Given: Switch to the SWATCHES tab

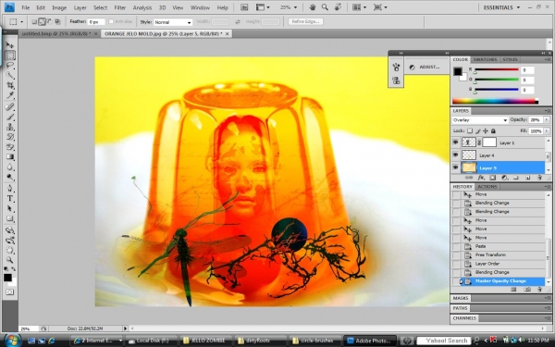Looking at the screenshot, I should 485,59.
